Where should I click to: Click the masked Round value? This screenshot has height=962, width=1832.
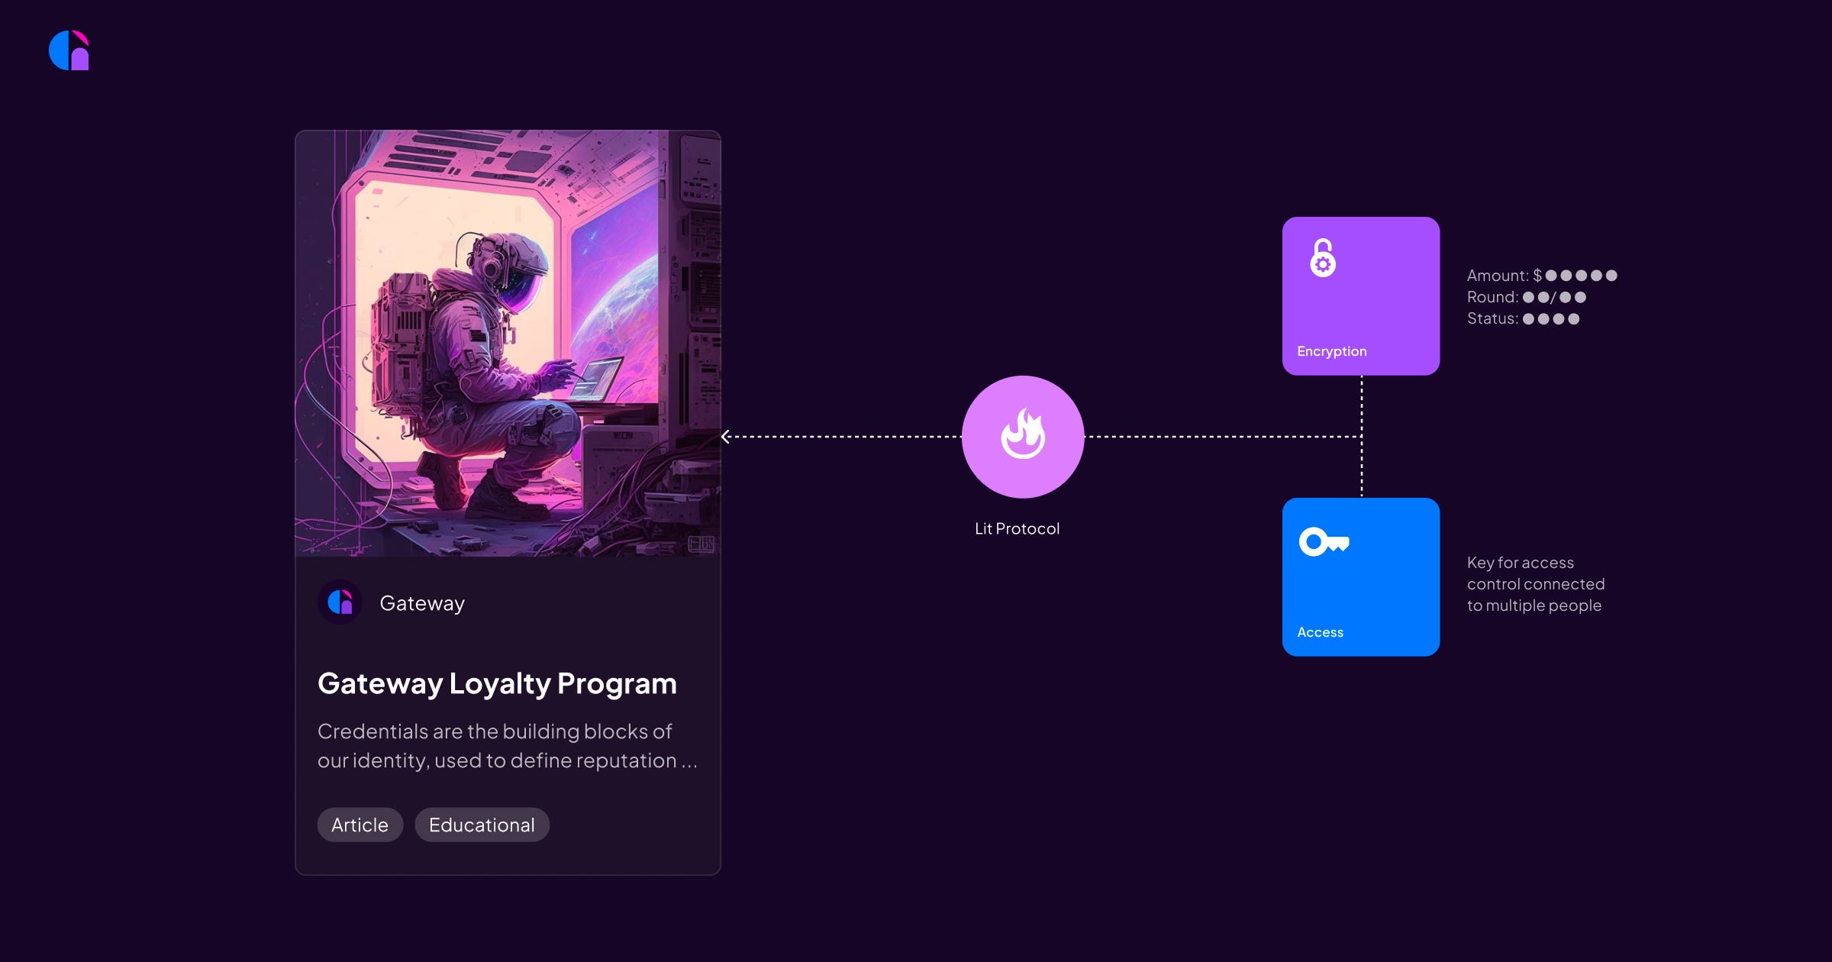tap(1554, 297)
